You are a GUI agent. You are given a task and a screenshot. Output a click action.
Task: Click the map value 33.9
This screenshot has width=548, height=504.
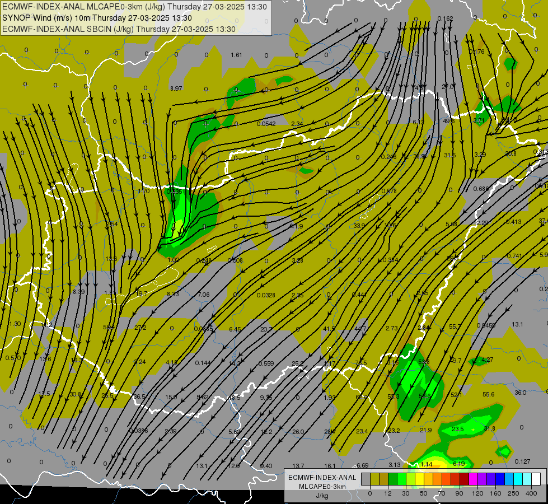pos(359,226)
